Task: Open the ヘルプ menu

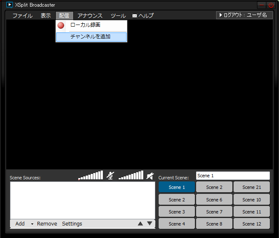Action: point(146,16)
